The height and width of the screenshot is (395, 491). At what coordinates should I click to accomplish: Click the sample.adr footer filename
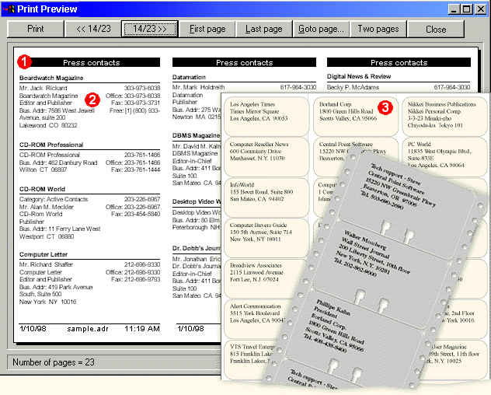pyautogui.click(x=88, y=329)
